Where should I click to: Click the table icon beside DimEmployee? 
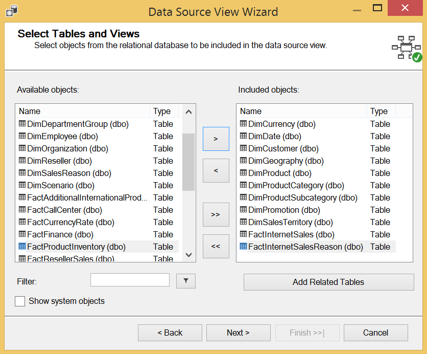click(22, 136)
